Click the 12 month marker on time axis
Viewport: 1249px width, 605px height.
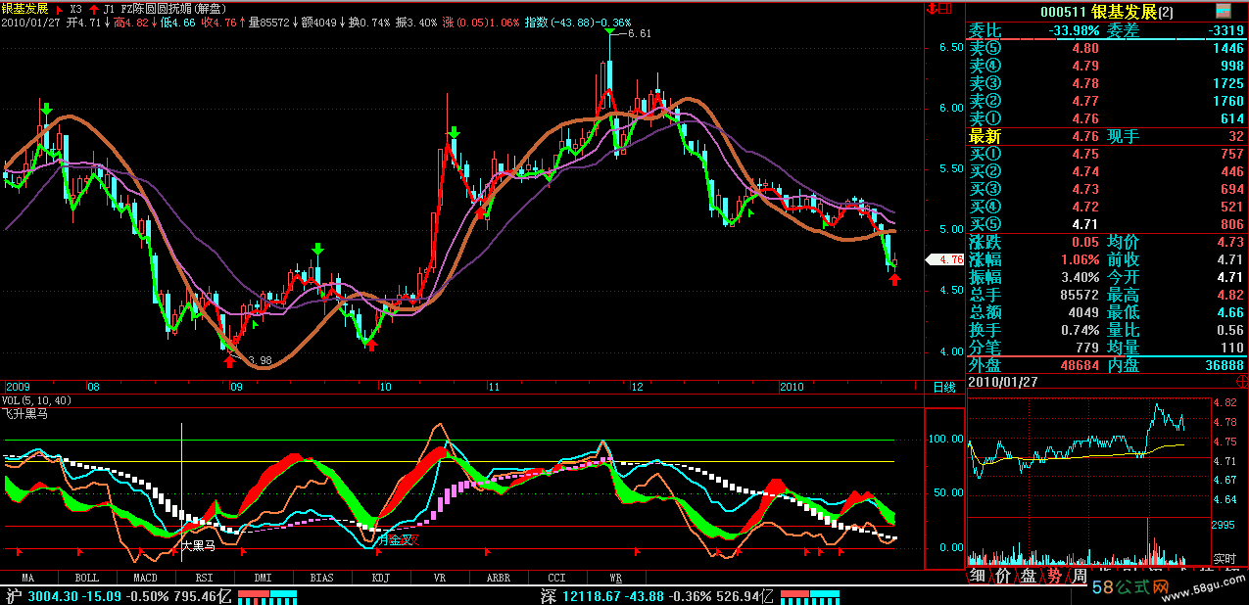(638, 387)
